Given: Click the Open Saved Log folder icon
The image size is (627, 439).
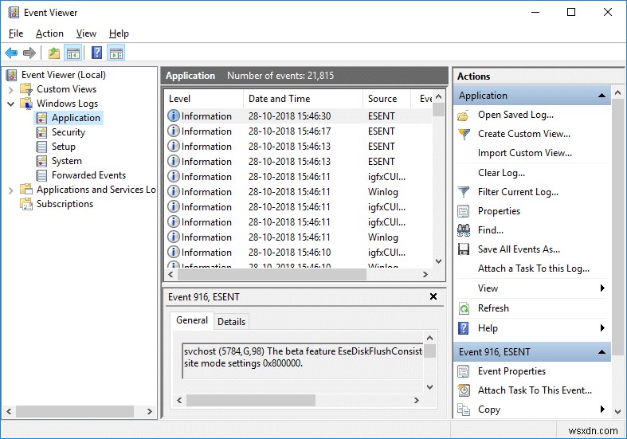Looking at the screenshot, I should click(x=464, y=116).
